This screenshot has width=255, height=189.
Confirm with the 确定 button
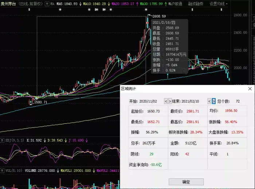pyautogui.click(x=186, y=182)
